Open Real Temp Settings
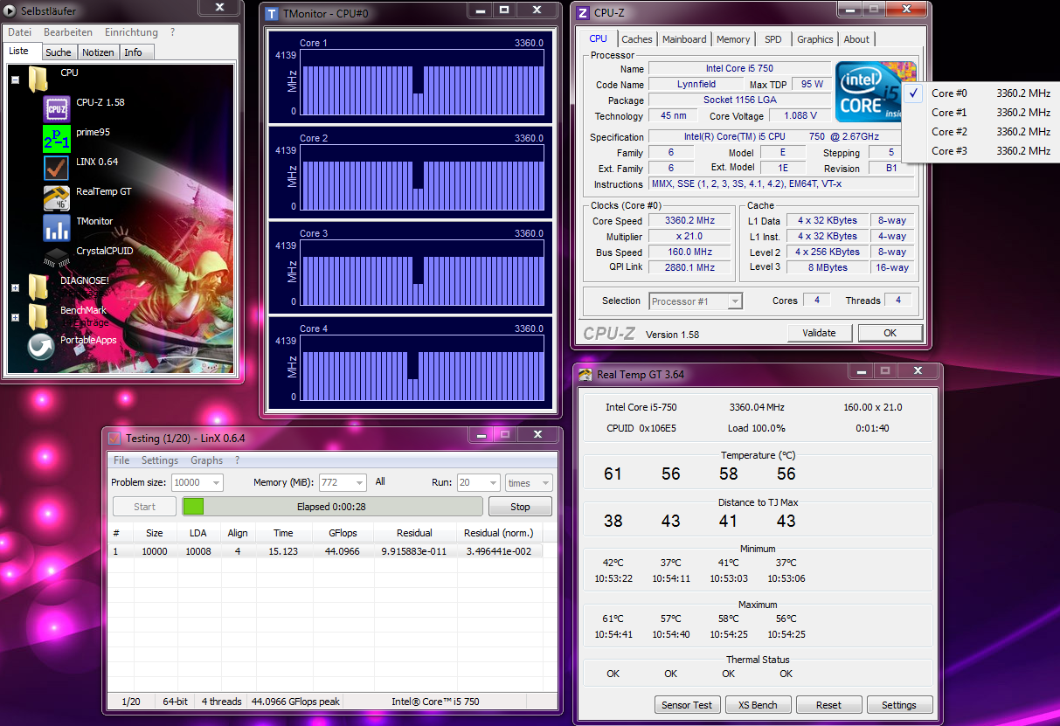 (899, 705)
